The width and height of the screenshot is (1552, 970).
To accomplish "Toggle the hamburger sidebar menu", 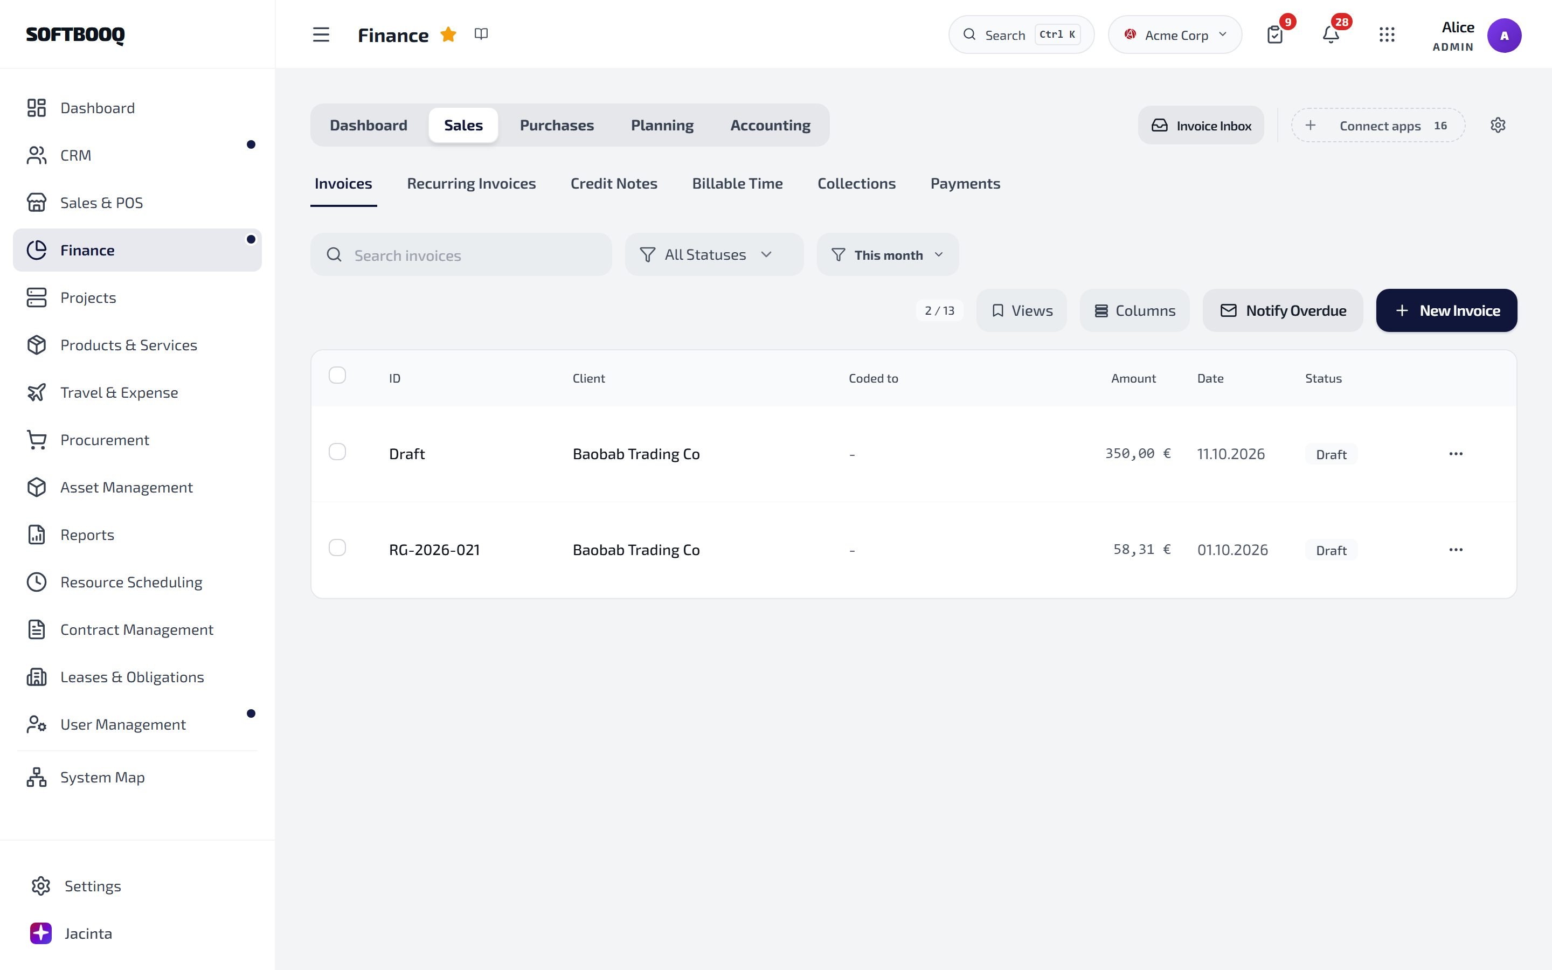I will click(321, 34).
